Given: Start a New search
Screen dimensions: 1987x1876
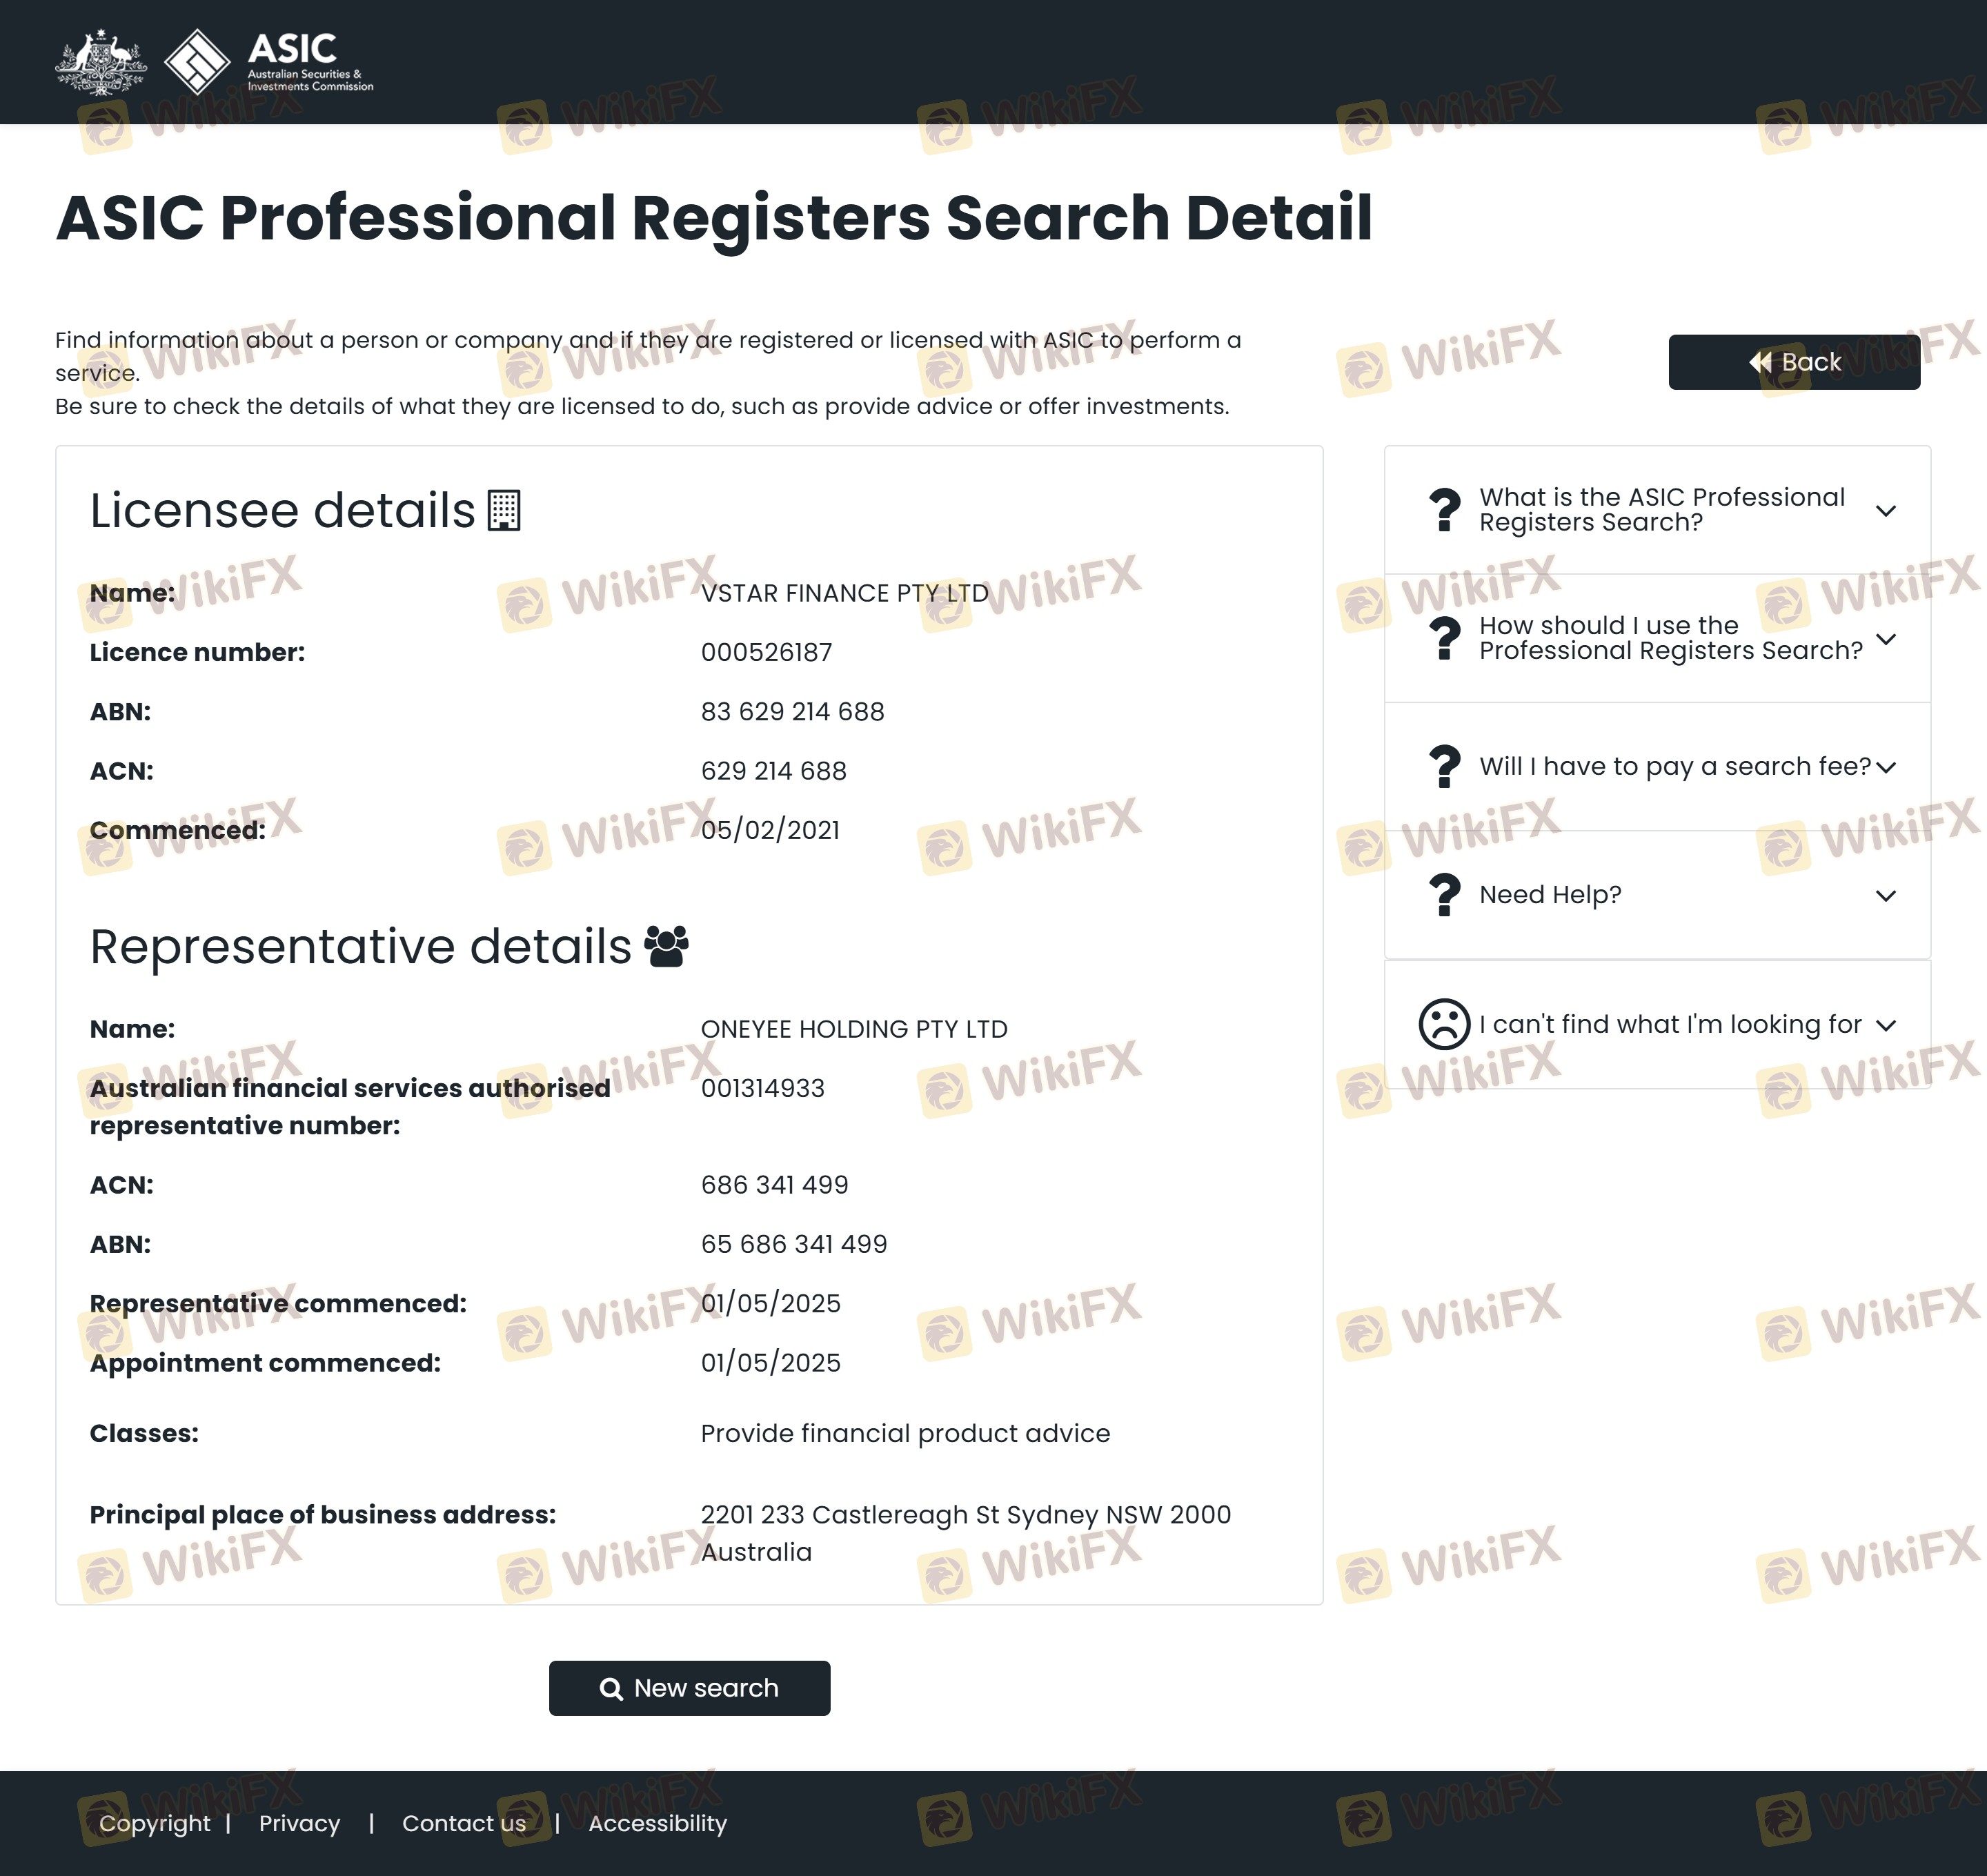Looking at the screenshot, I should tap(689, 1688).
